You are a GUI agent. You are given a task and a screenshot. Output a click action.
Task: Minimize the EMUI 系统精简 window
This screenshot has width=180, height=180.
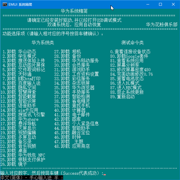pyautogui.click(x=148, y=4)
